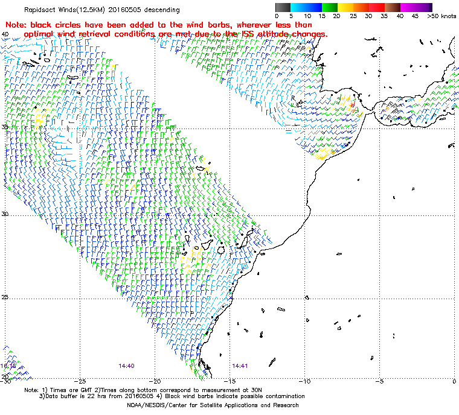
Task: Click the purple '16:15' swath time label
Action: tap(8, 366)
